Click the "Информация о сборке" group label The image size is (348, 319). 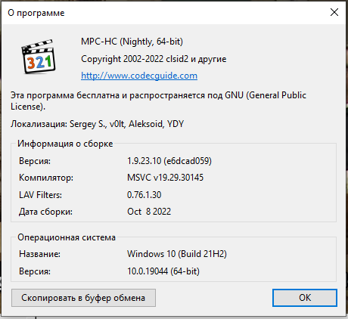[65, 144]
